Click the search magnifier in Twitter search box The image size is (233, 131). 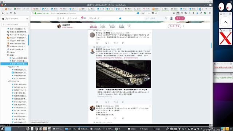click(x=166, y=18)
